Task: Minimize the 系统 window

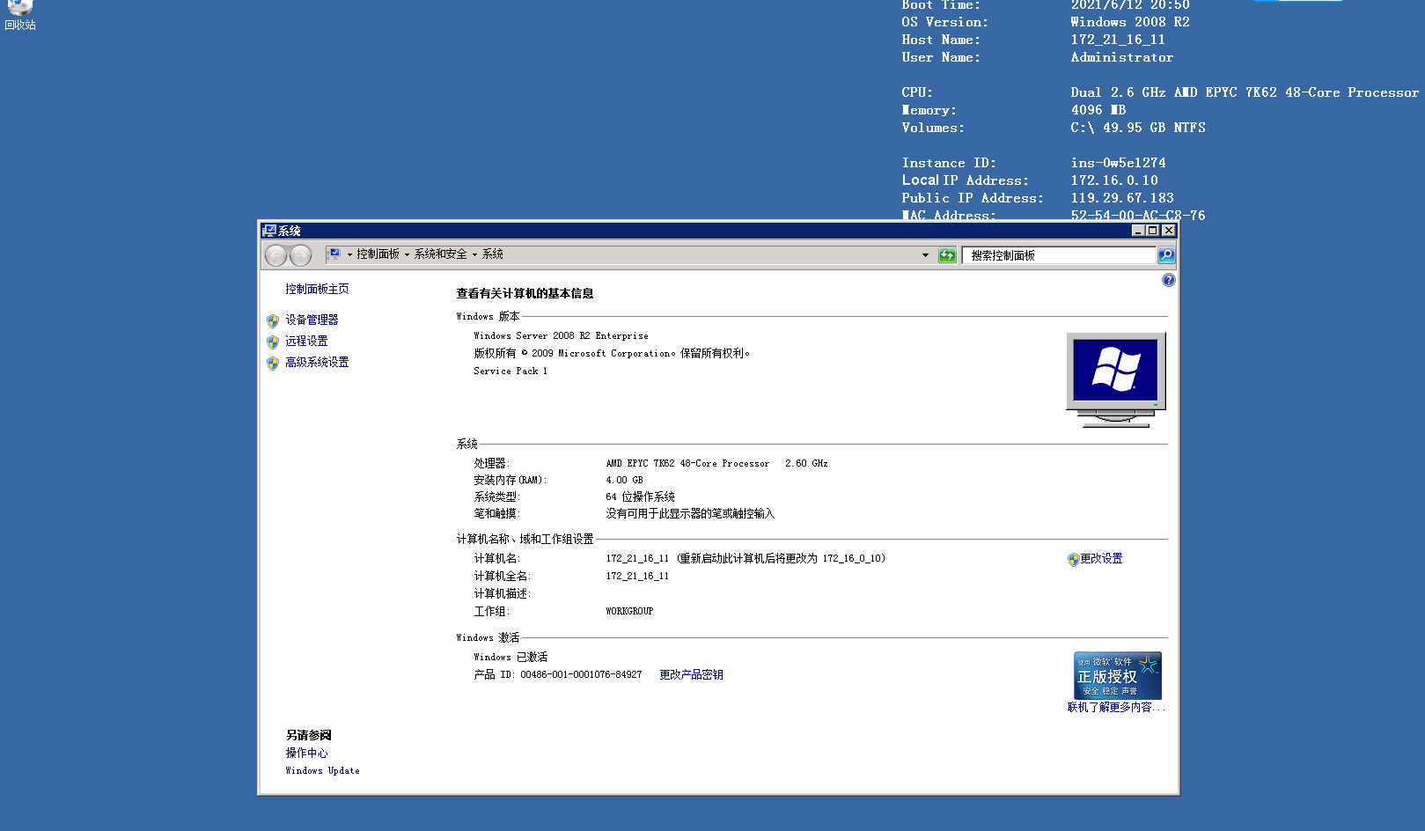Action: pos(1138,231)
